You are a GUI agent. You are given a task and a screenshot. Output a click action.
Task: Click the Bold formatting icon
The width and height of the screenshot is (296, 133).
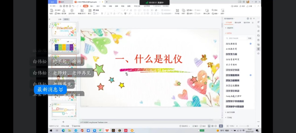tap(102, 13)
